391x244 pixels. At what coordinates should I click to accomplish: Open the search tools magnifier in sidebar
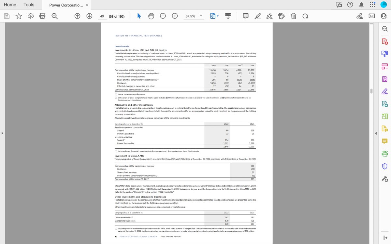(x=385, y=29)
